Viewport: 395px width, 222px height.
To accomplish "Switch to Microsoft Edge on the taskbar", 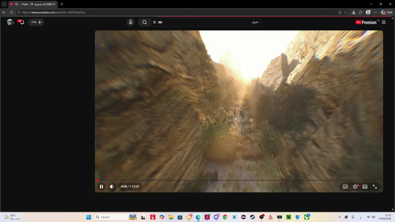I will (x=198, y=217).
